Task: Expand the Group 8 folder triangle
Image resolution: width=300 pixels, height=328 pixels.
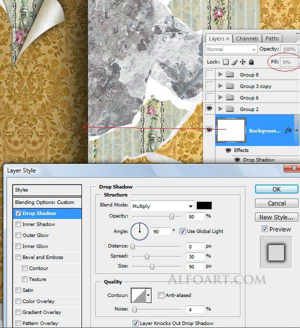Action: point(220,74)
